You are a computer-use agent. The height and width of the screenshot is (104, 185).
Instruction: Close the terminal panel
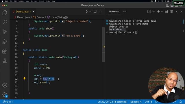(x=181, y=12)
